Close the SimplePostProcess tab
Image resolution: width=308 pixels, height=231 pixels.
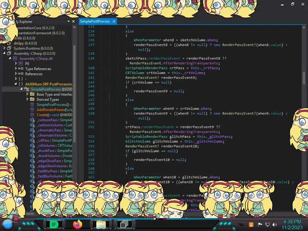click(x=114, y=21)
